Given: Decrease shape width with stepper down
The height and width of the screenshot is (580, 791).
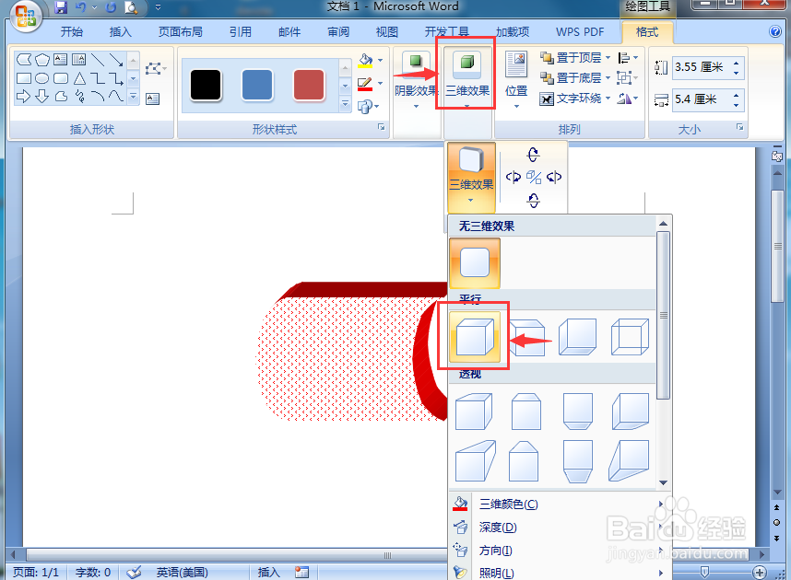Looking at the screenshot, I should point(737,104).
